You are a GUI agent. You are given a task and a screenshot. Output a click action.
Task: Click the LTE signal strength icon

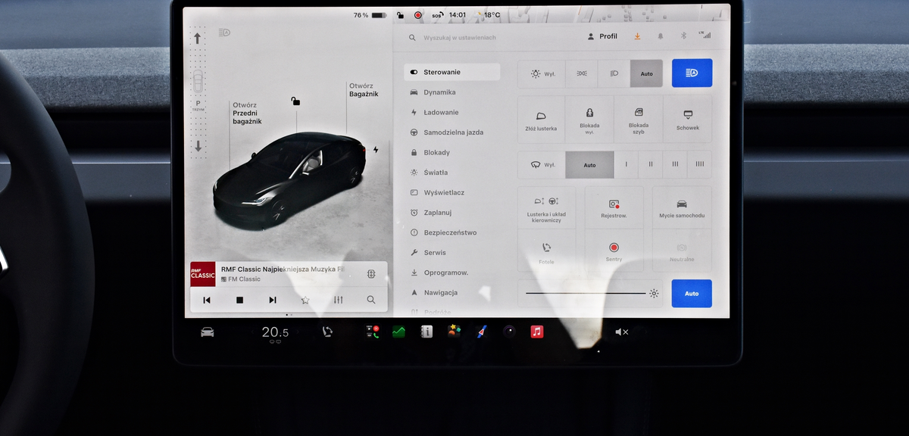click(704, 35)
